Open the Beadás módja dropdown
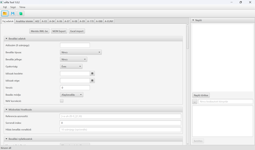255x150 pixels. pyautogui.click(x=71, y=95)
